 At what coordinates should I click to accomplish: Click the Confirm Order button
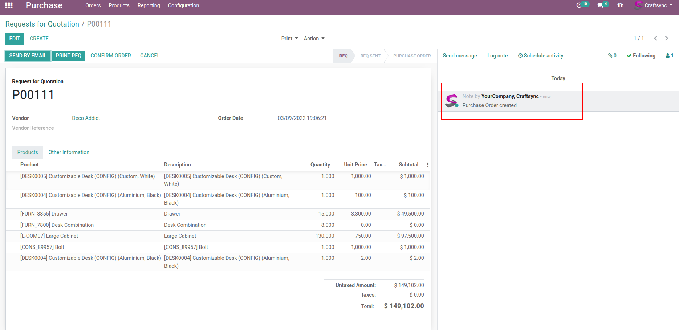pos(111,56)
